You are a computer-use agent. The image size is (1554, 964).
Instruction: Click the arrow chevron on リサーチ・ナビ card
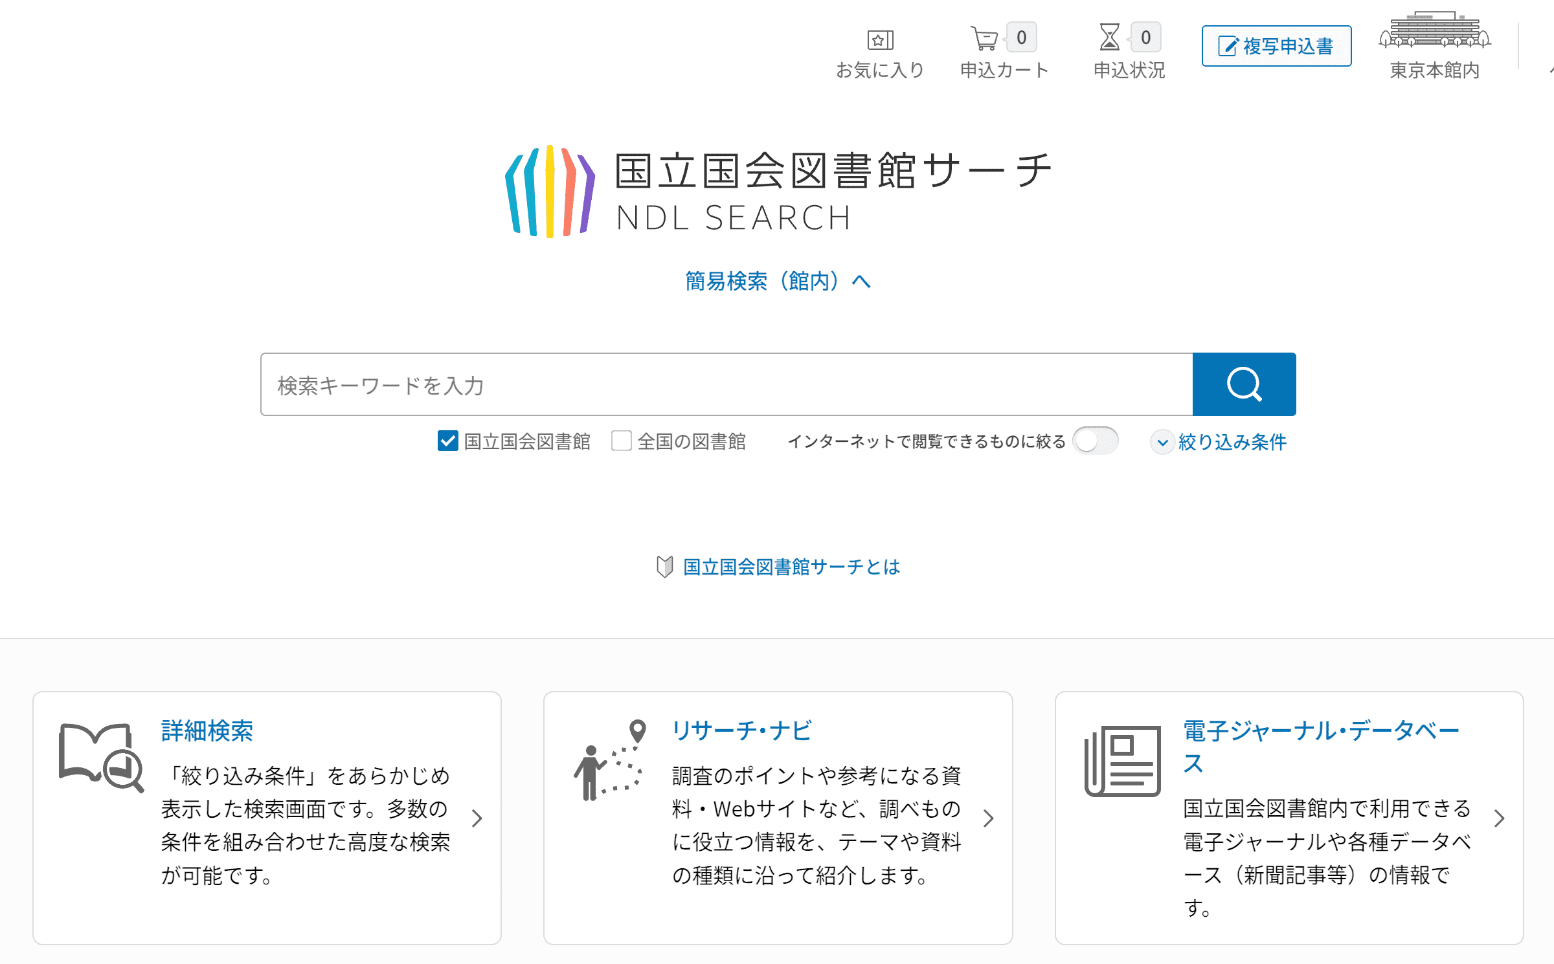[x=988, y=818]
